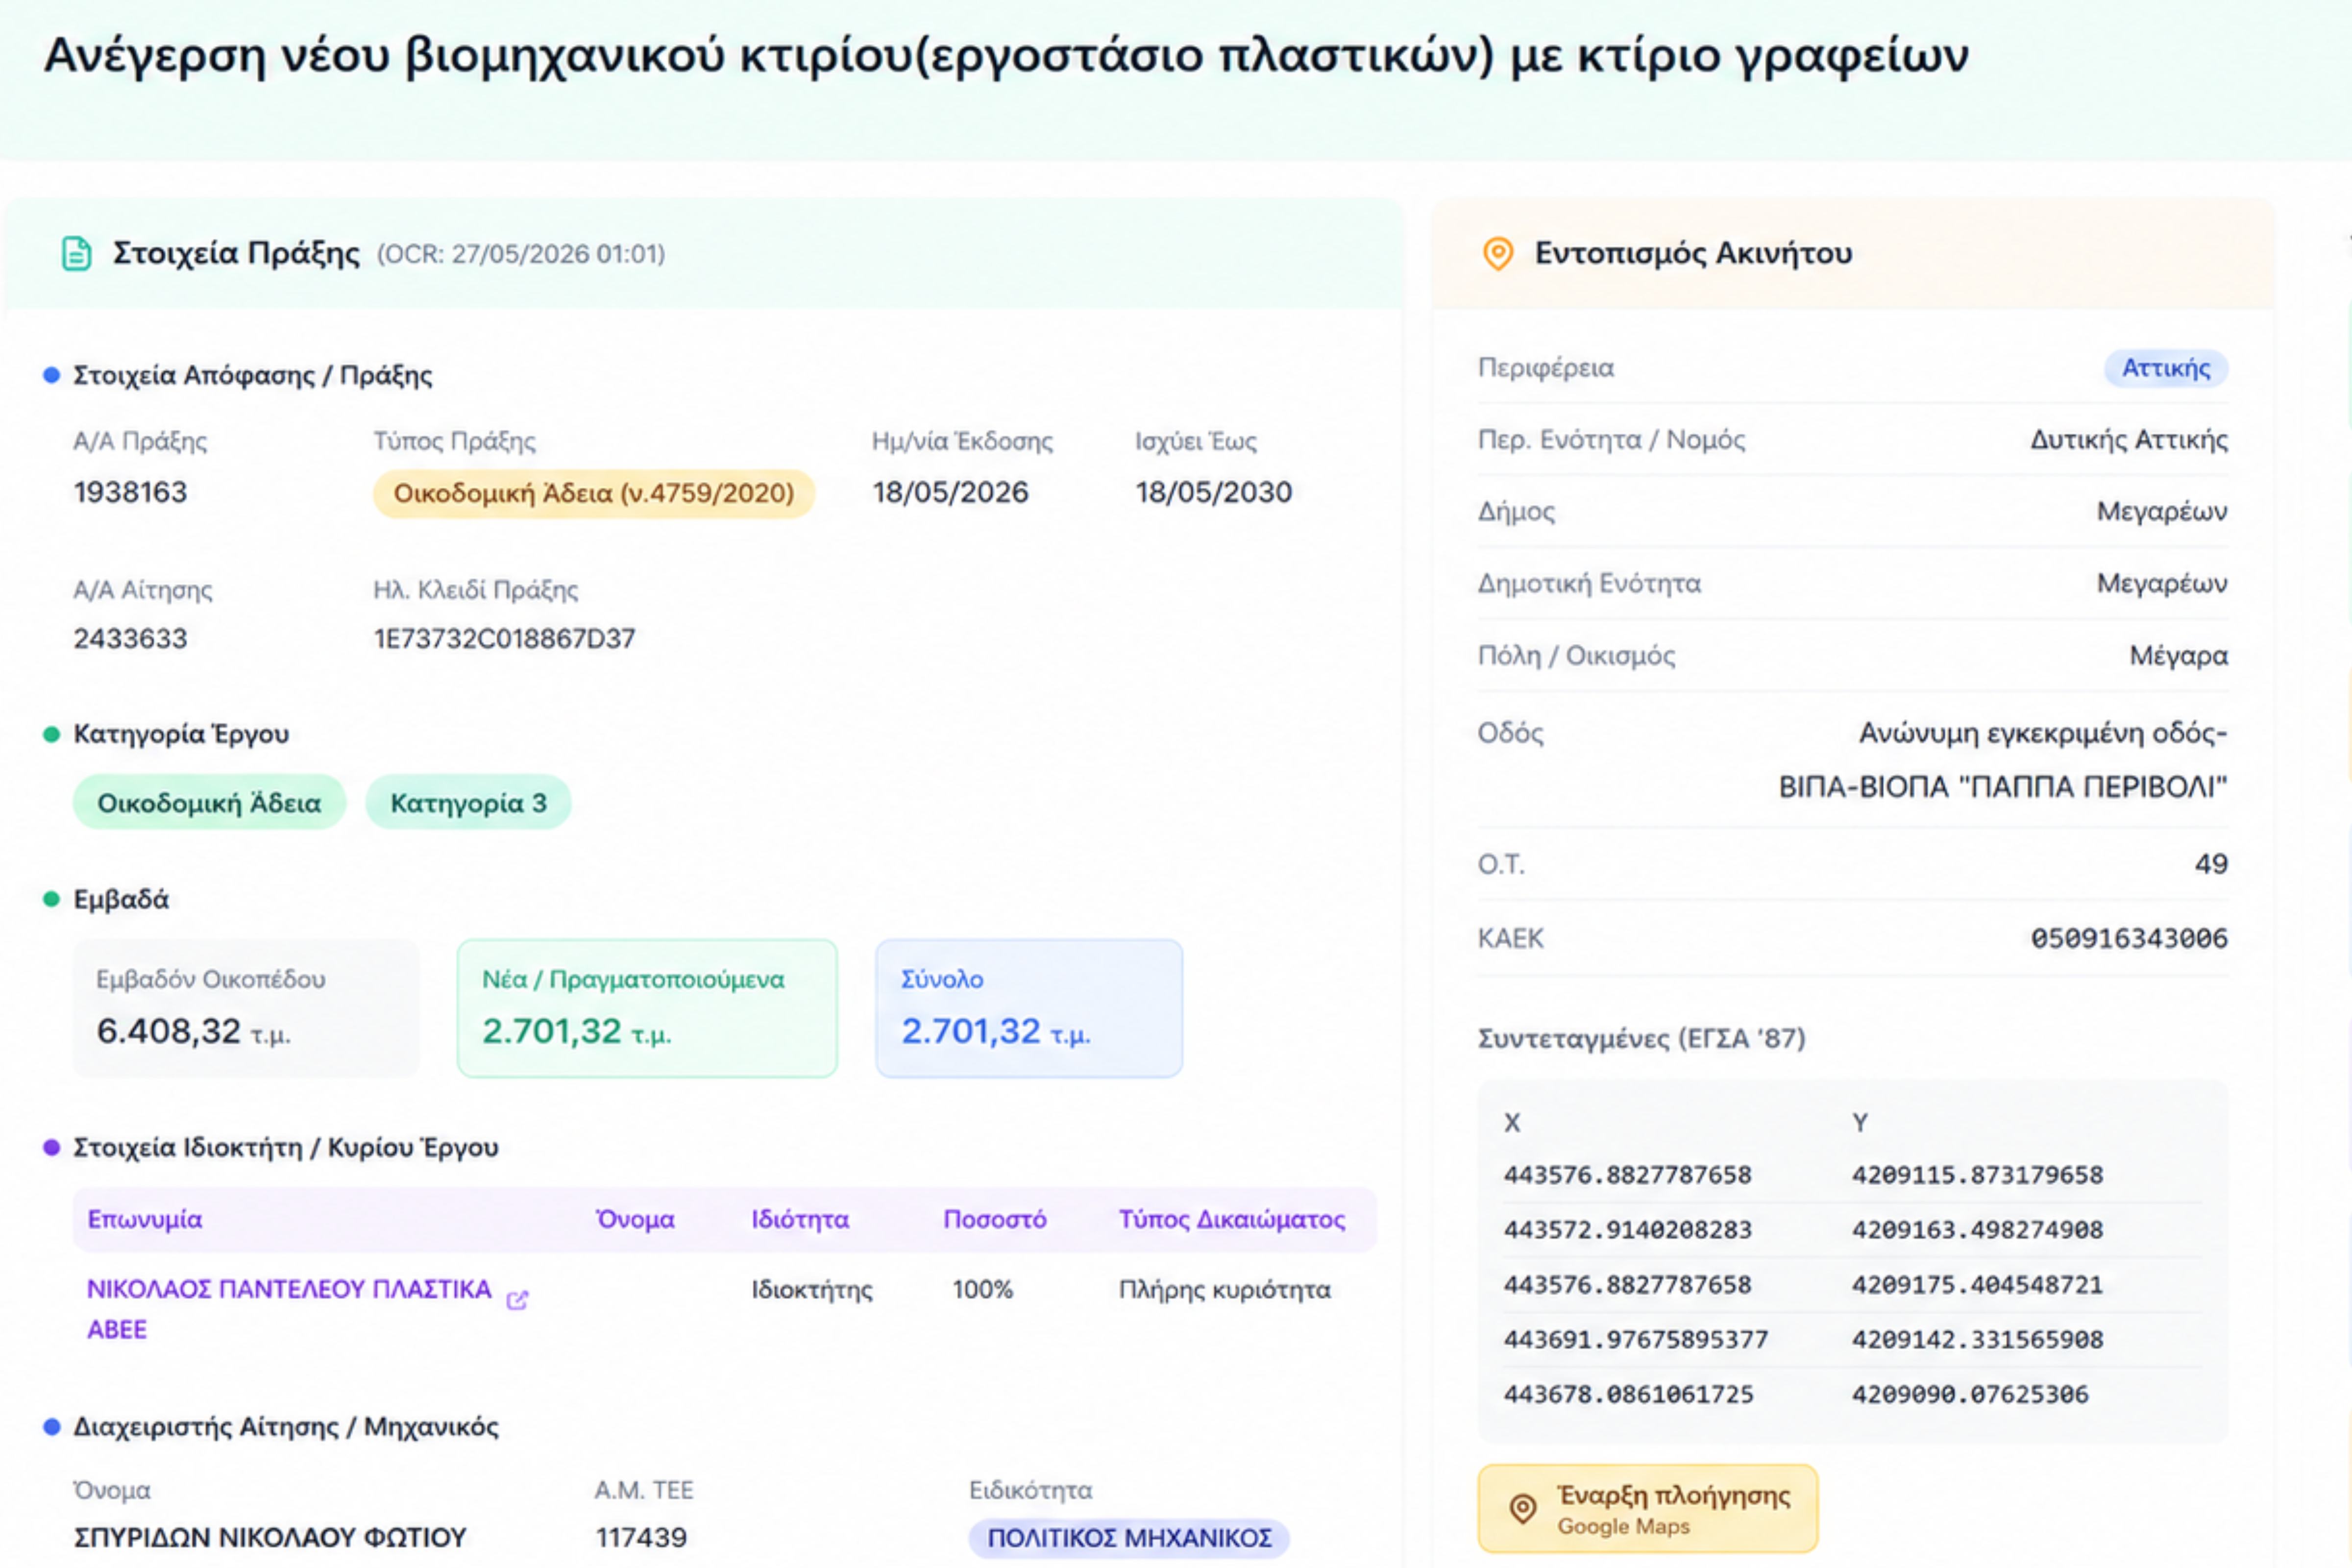The width and height of the screenshot is (2352, 1568).
Task: Open owner link ΝΙΚΟΛΑΟΣ ΠΑΝΤΕΛΕΟΥ ΠΛΑΣΤΙΚΑ ΑΒΕΕ
Action: click(289, 1309)
